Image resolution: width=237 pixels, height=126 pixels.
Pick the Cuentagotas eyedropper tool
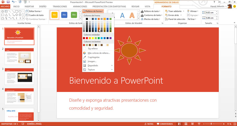(x=93, y=57)
